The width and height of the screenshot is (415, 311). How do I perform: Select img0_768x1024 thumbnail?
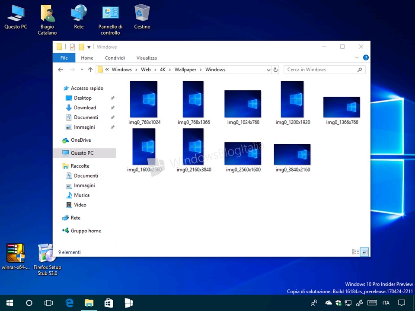144,99
